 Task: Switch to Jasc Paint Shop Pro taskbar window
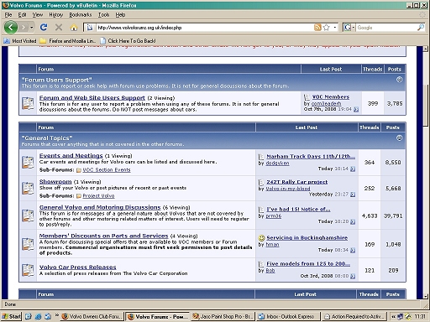pos(223,316)
